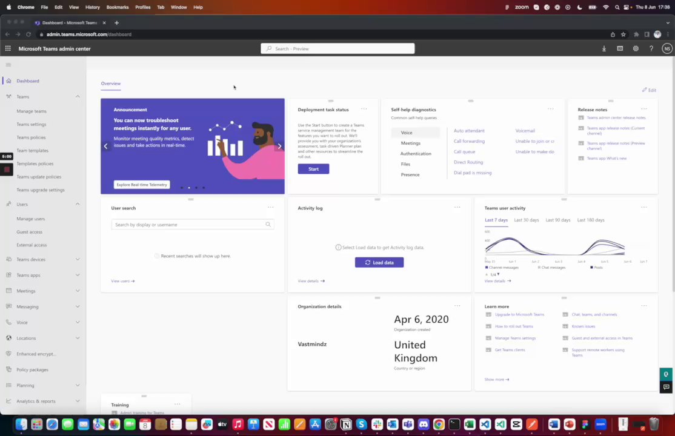Go to previous announcement slide arrow
This screenshot has width=675, height=436.
click(106, 147)
